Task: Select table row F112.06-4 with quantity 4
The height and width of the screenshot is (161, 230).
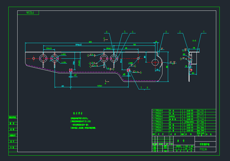Action: point(162,122)
